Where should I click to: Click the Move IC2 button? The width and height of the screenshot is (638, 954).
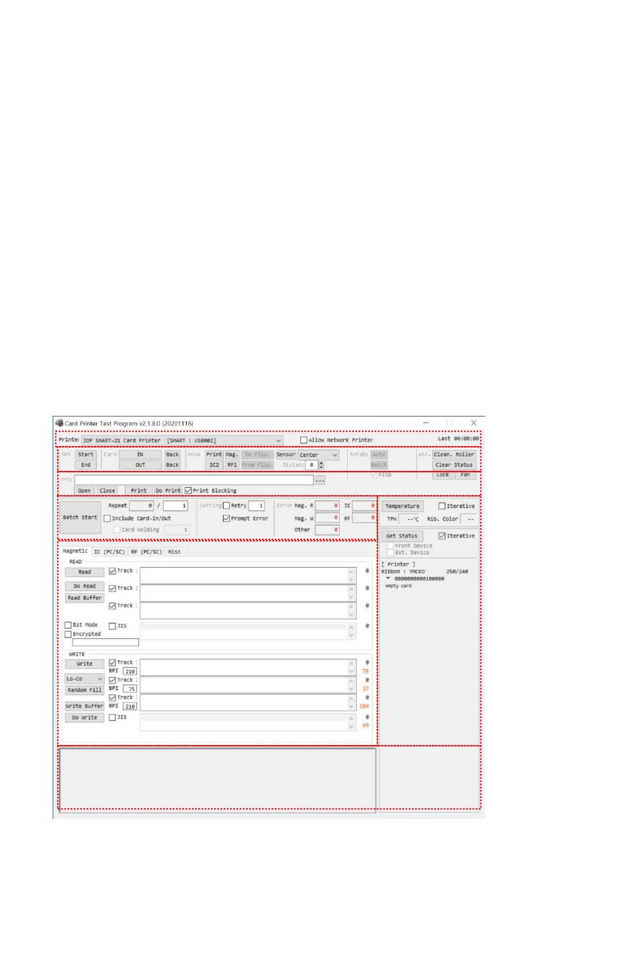coord(214,465)
